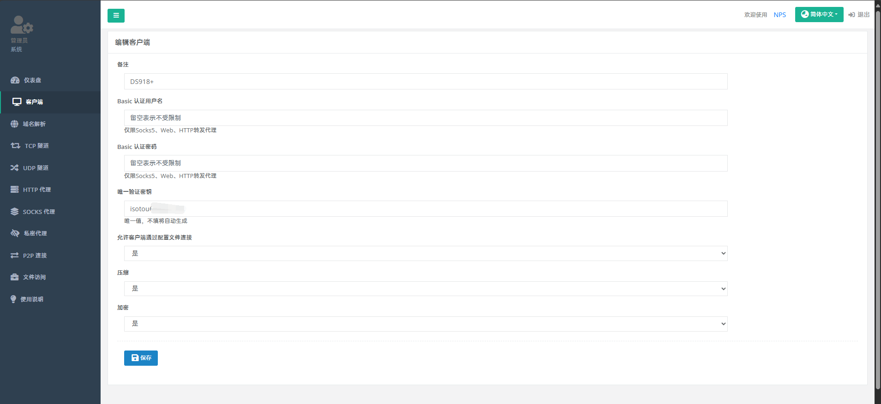Click the HTTP proxy server icon
Image resolution: width=881 pixels, height=404 pixels.
[x=14, y=190]
